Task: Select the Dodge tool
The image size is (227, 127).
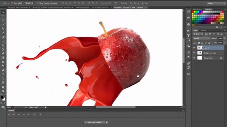Action: click(x=3, y=66)
